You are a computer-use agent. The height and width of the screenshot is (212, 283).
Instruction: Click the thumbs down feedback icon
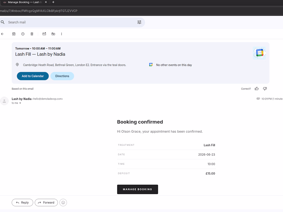click(x=265, y=88)
